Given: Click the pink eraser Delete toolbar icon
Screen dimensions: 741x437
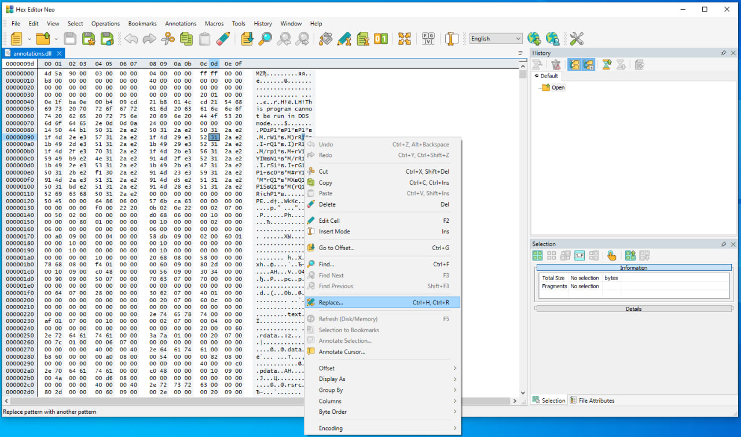Looking at the screenshot, I should point(223,39).
